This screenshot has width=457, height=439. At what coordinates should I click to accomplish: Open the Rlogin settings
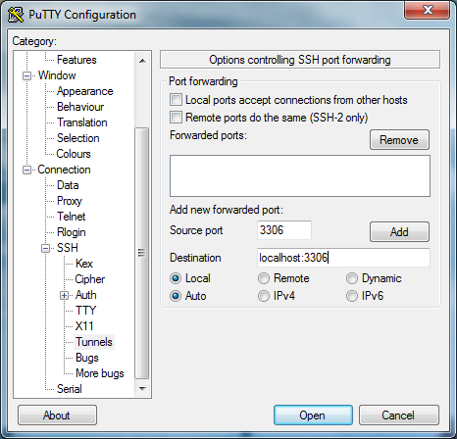[x=72, y=232]
